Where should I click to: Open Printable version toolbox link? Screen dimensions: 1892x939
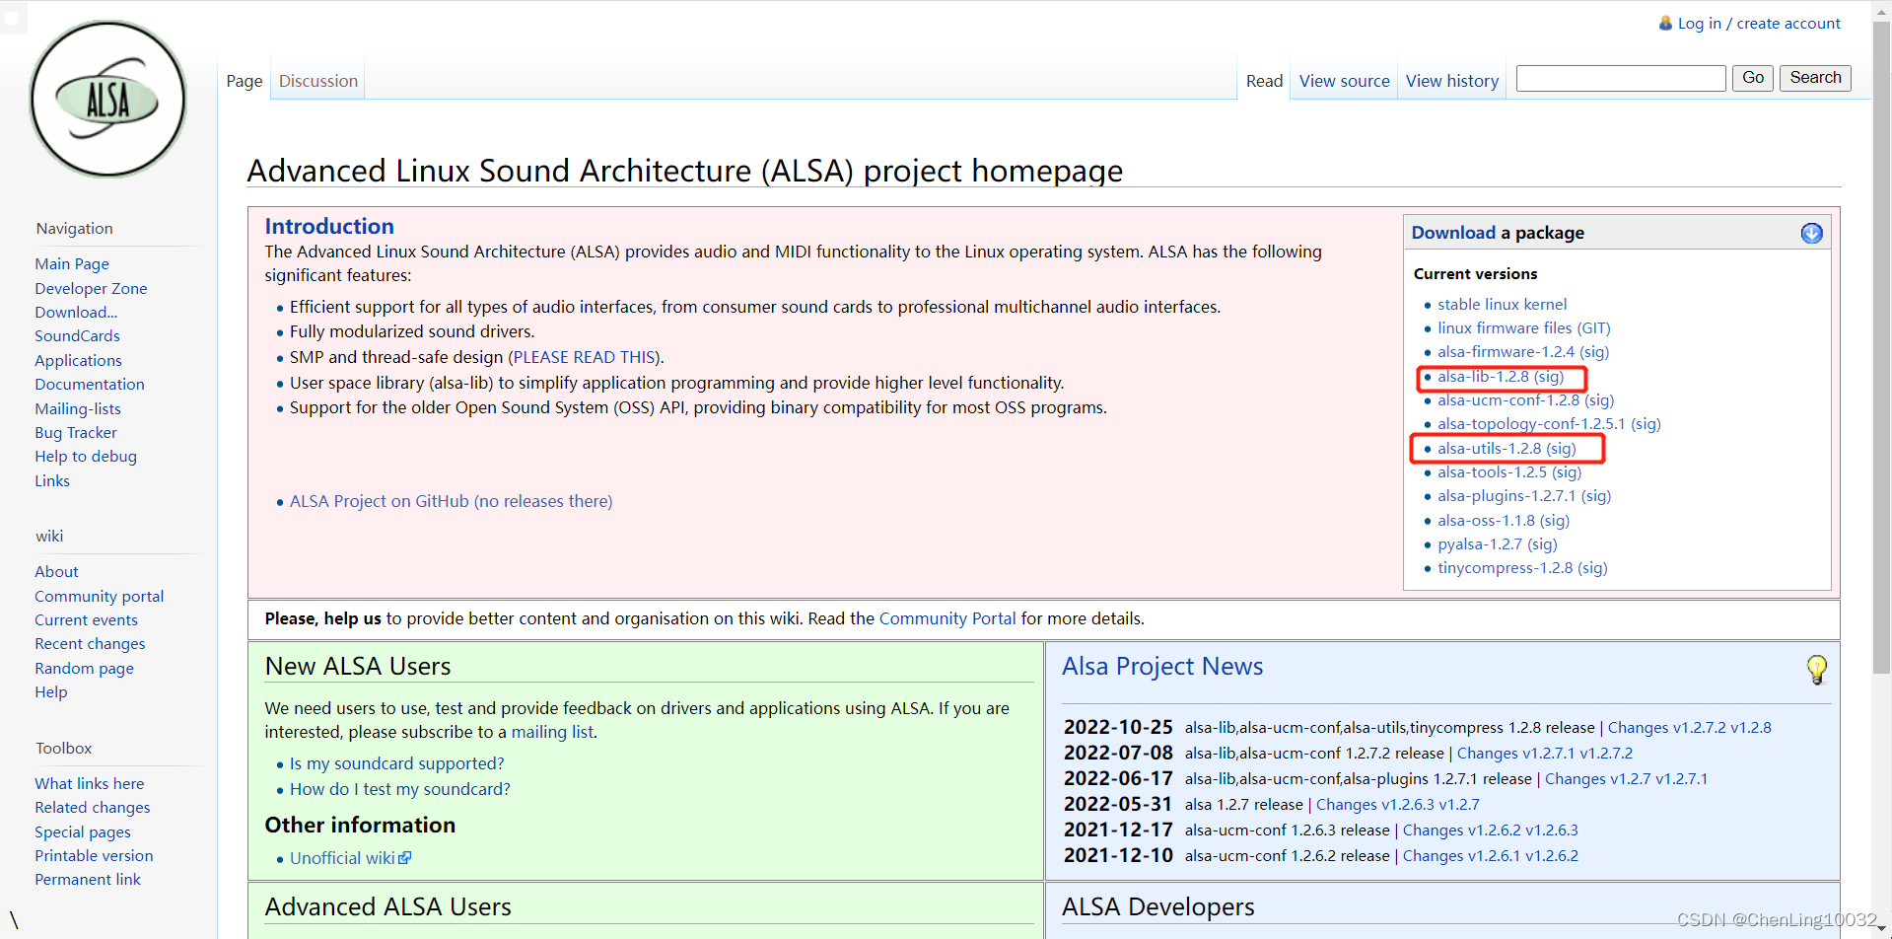click(x=94, y=855)
